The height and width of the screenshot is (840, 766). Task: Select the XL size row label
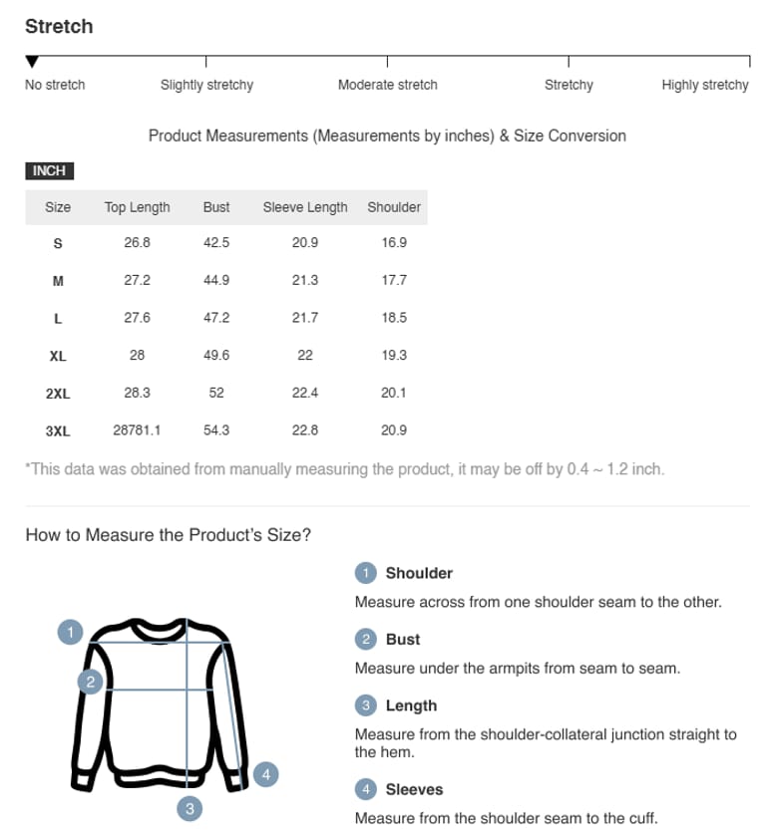58,356
